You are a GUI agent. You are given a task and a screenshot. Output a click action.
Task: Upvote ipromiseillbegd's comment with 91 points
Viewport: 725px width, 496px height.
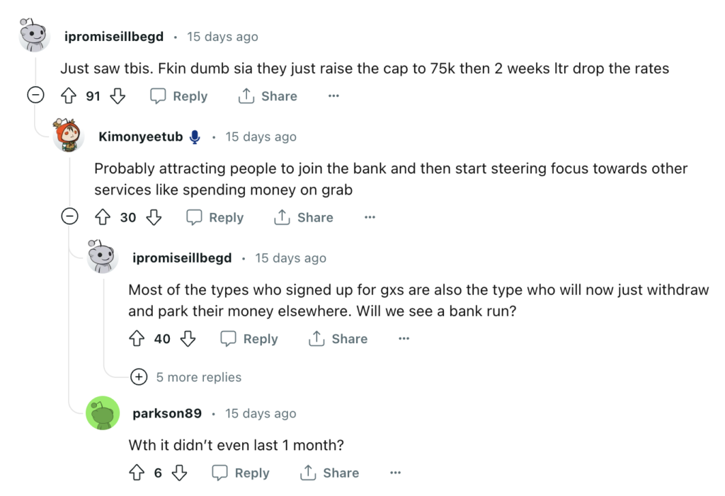(x=69, y=96)
